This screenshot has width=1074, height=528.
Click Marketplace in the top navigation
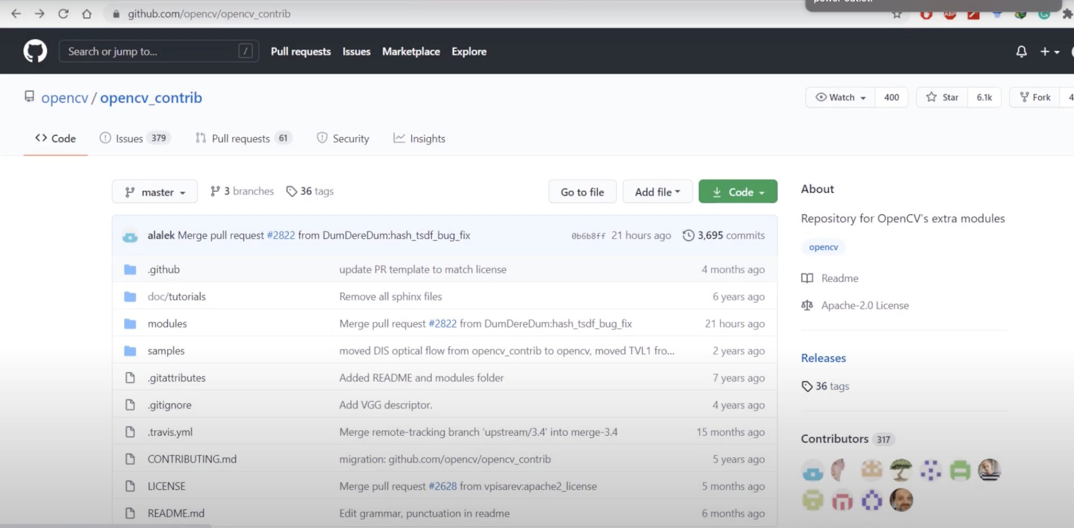click(411, 52)
